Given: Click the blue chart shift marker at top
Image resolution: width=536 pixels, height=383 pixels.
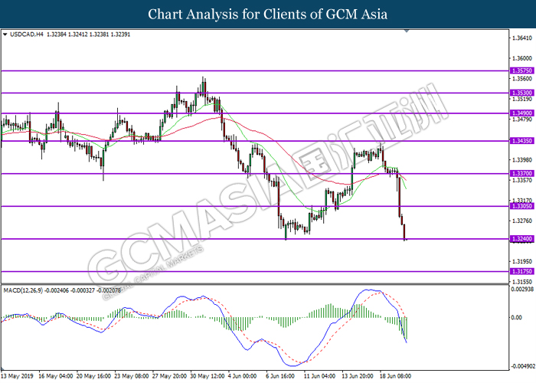Looking at the screenshot, I should click(407, 31).
